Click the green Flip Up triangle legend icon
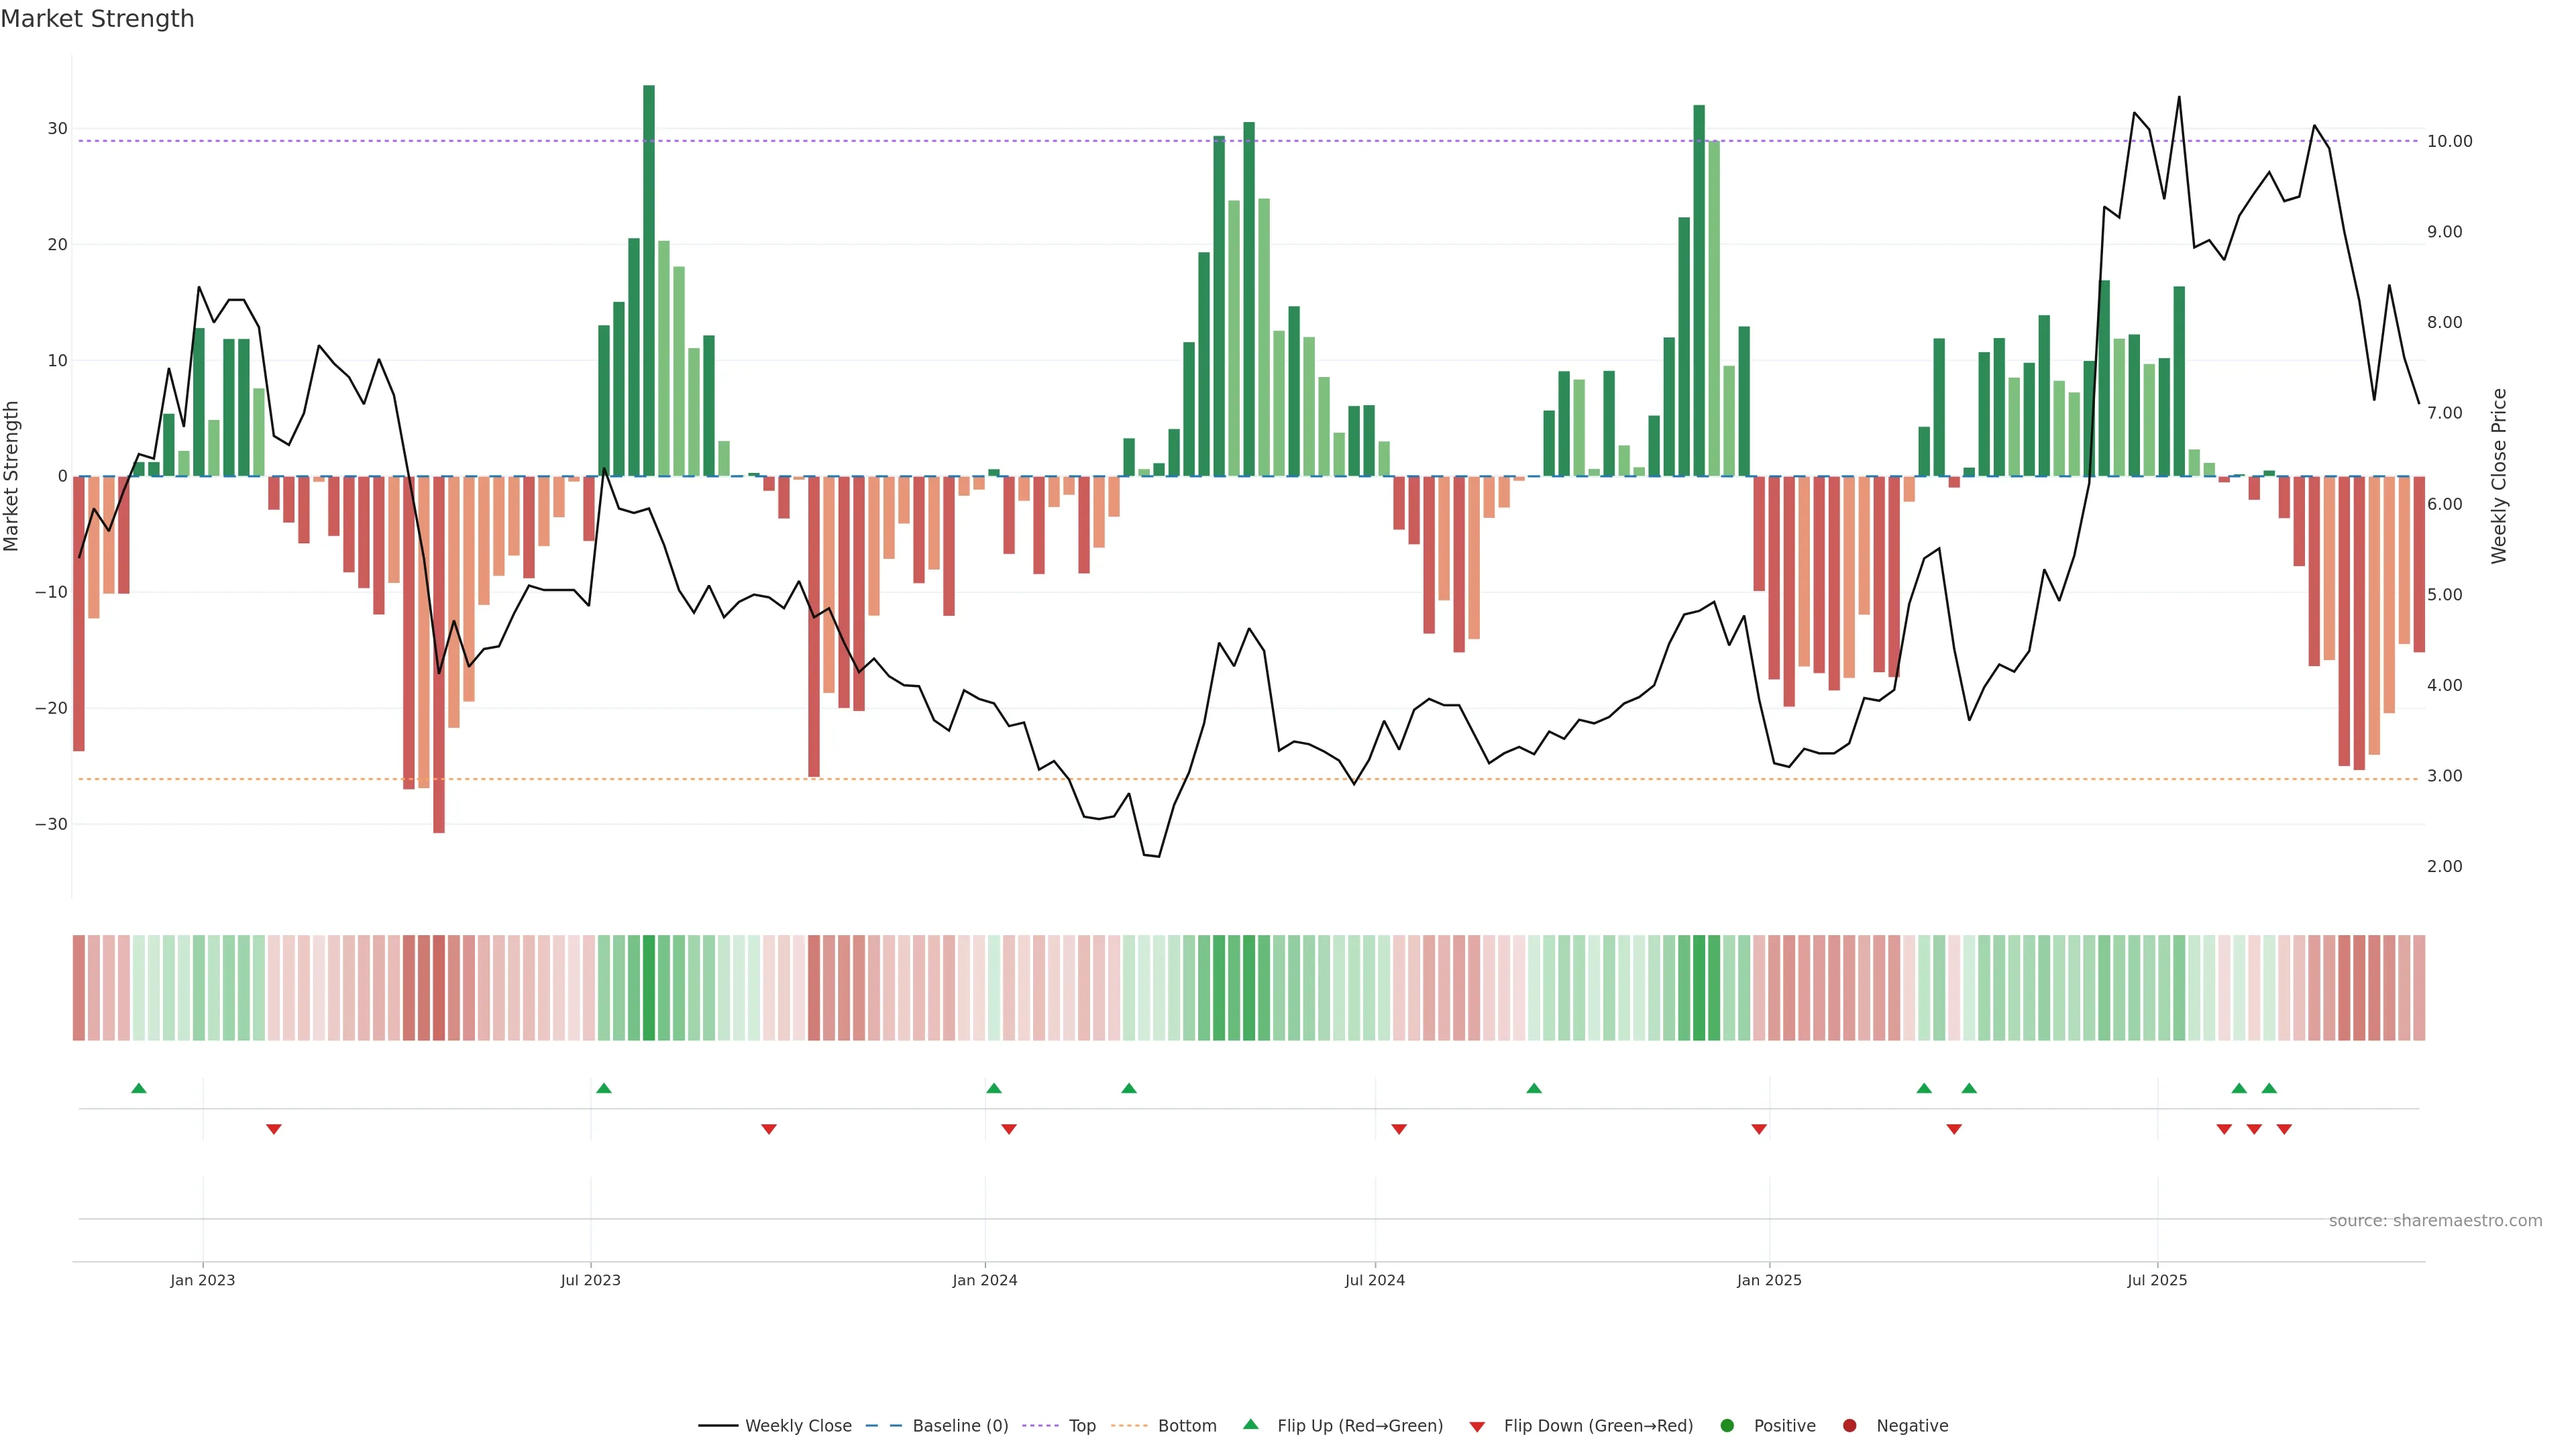This screenshot has width=2576, height=1449. tap(1250, 1424)
